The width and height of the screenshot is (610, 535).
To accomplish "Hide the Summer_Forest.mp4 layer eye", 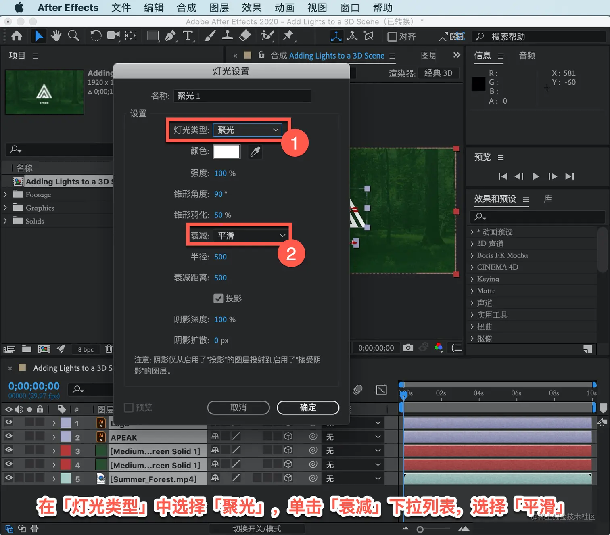I will (x=8, y=478).
